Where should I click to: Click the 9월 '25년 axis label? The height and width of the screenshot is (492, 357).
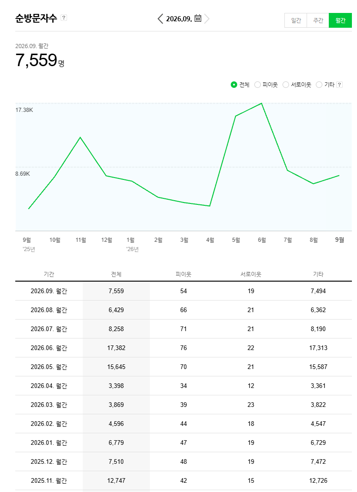28,245
